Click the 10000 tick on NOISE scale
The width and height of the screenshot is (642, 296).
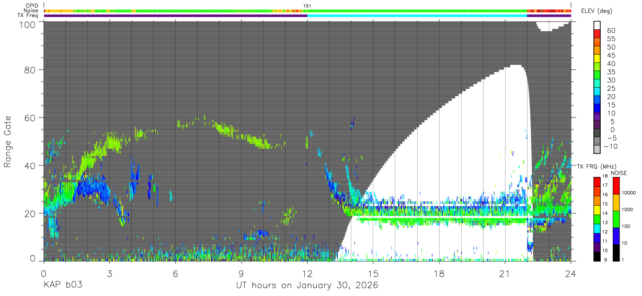pyautogui.click(x=628, y=193)
